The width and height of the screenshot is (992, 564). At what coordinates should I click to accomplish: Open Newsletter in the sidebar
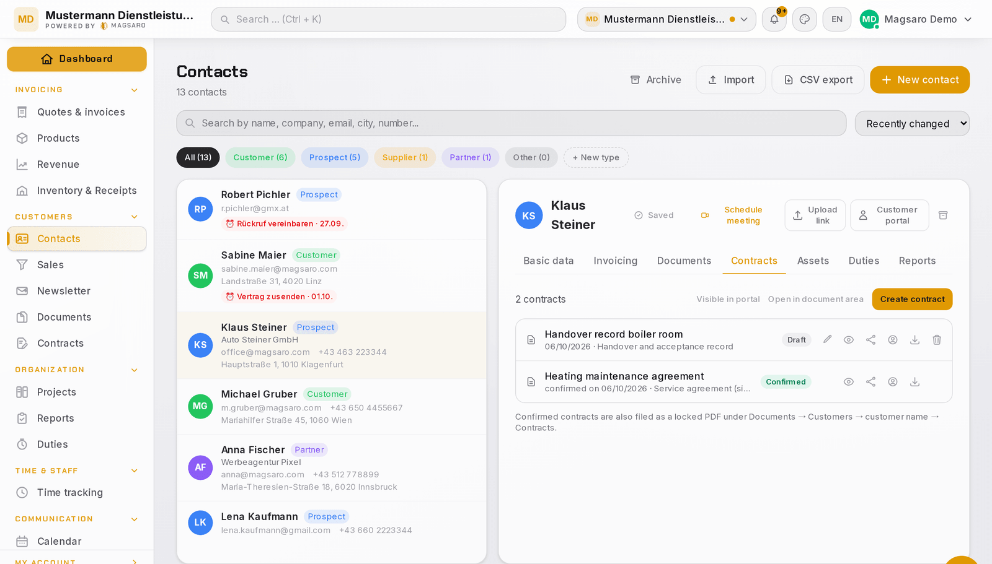tap(77, 291)
